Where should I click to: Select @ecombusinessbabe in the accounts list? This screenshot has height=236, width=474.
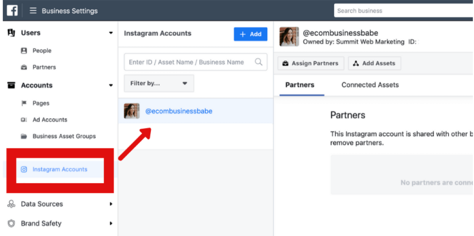click(x=196, y=111)
